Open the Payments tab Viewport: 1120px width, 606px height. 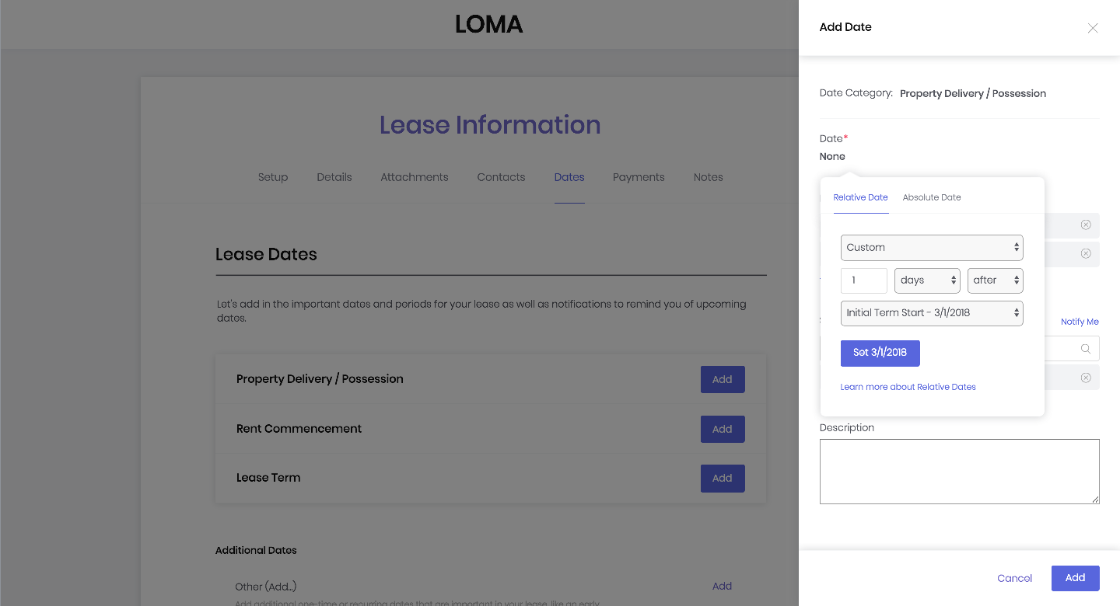638,177
